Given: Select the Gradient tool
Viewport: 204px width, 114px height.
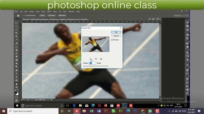Looking at the screenshot, I should (16, 60).
